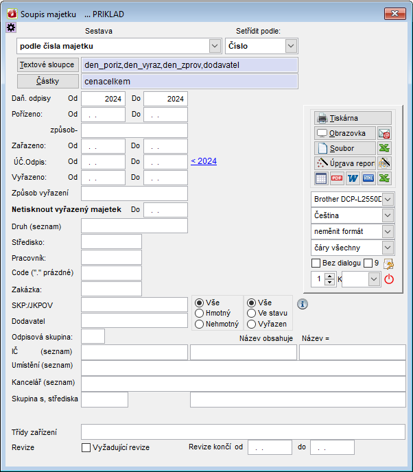Click the cenacelkem amounts field
This screenshot has width=413, height=472.
(x=189, y=82)
